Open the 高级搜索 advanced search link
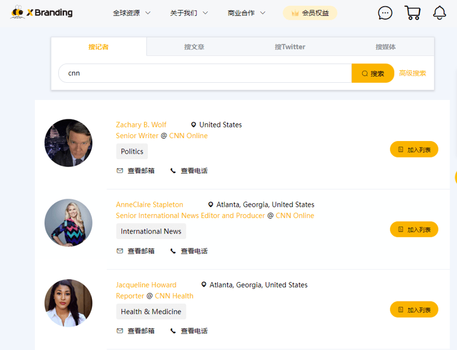 coord(412,73)
